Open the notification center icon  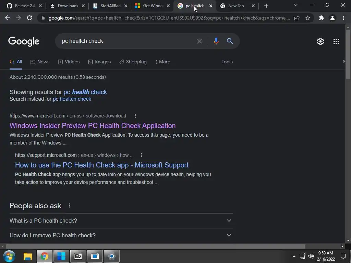(343, 256)
